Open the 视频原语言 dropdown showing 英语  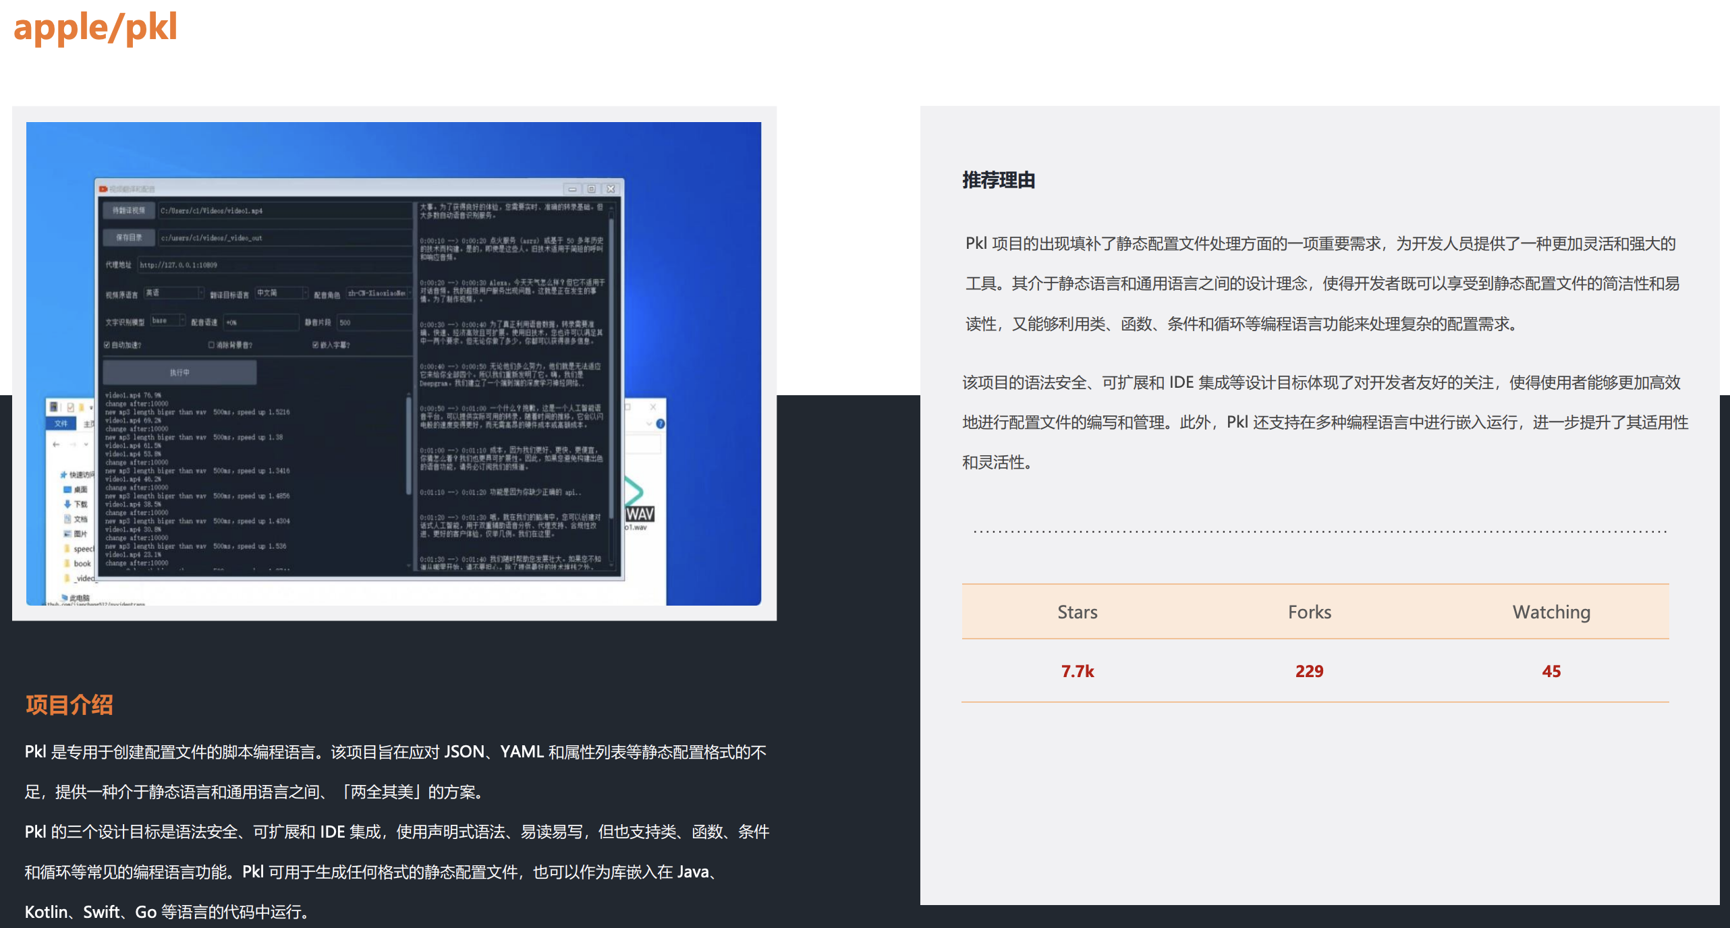[x=174, y=293]
